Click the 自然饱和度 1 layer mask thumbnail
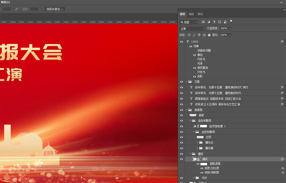This screenshot has height=183, width=286. pos(204,126)
